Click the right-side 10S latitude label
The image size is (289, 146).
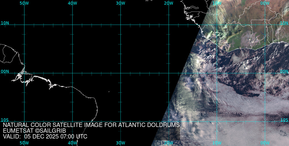pyautogui.click(x=284, y=120)
